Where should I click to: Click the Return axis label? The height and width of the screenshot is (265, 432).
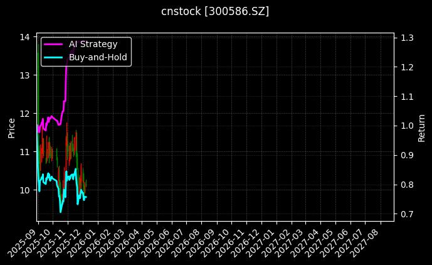[x=421, y=128]
